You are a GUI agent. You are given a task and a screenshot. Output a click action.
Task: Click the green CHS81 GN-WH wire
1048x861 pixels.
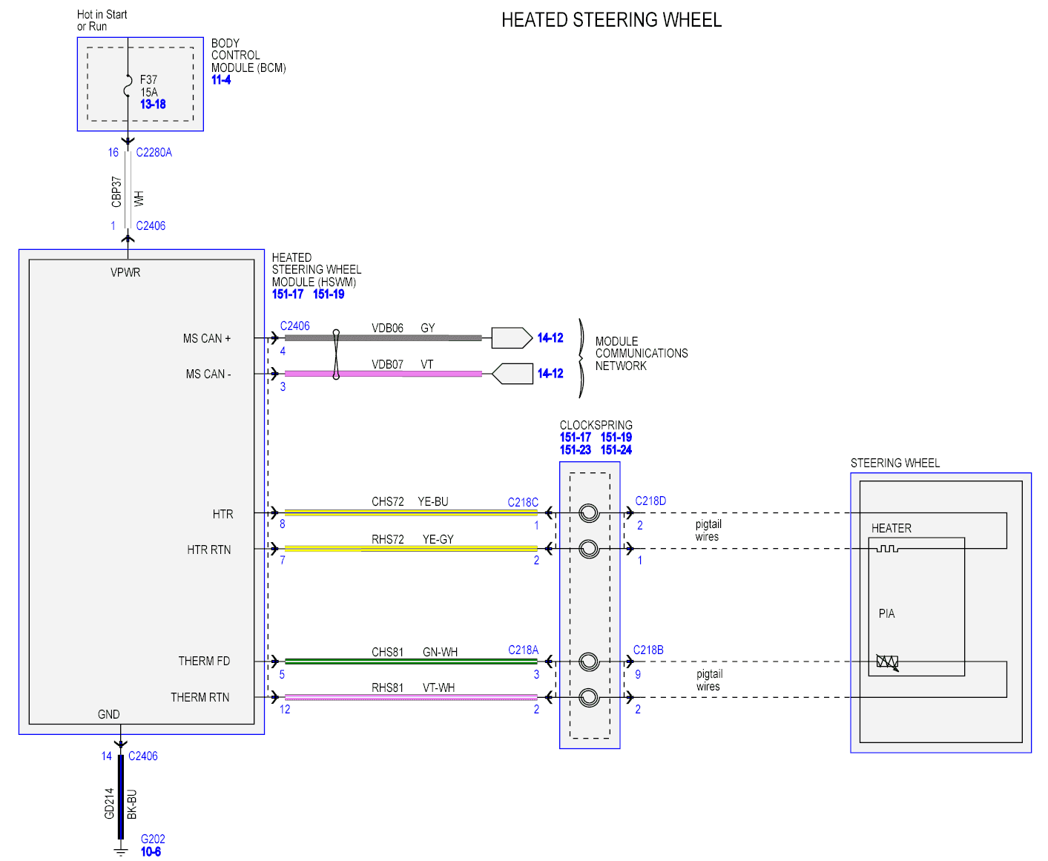coord(411,662)
